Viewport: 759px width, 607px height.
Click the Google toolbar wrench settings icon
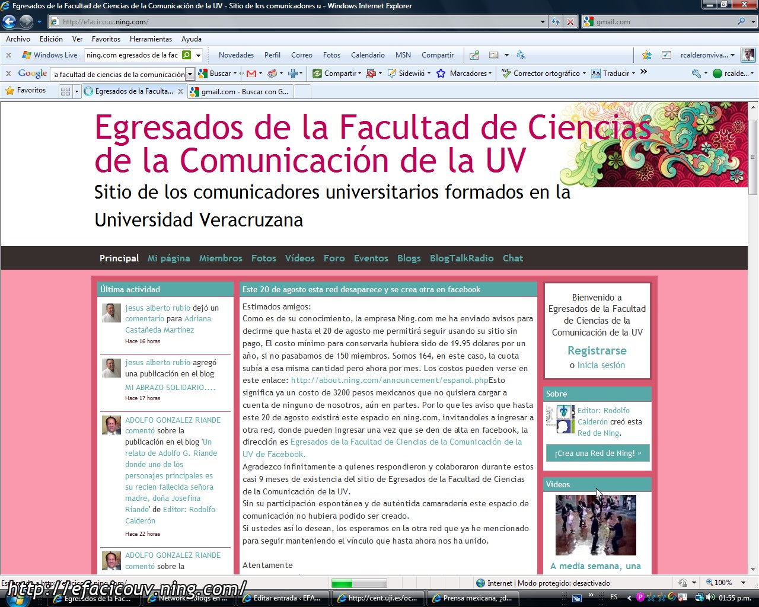point(696,74)
